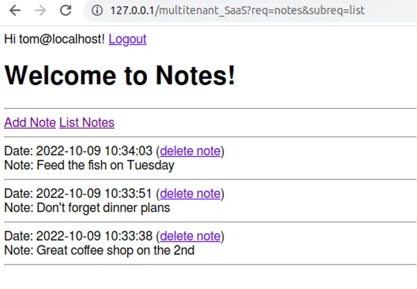Screen dimensions: 417x289
Task: Log out using the Logout link
Action: 127,39
